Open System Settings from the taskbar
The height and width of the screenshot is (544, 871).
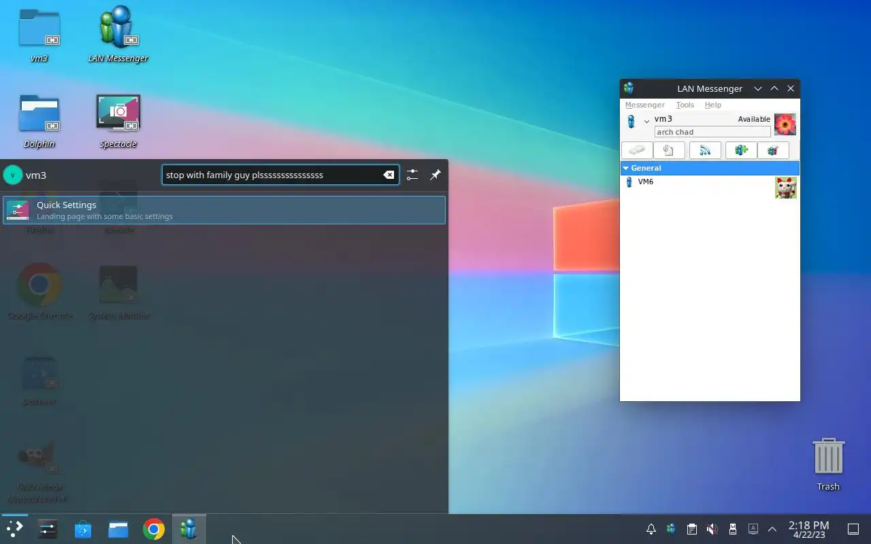tap(48, 529)
